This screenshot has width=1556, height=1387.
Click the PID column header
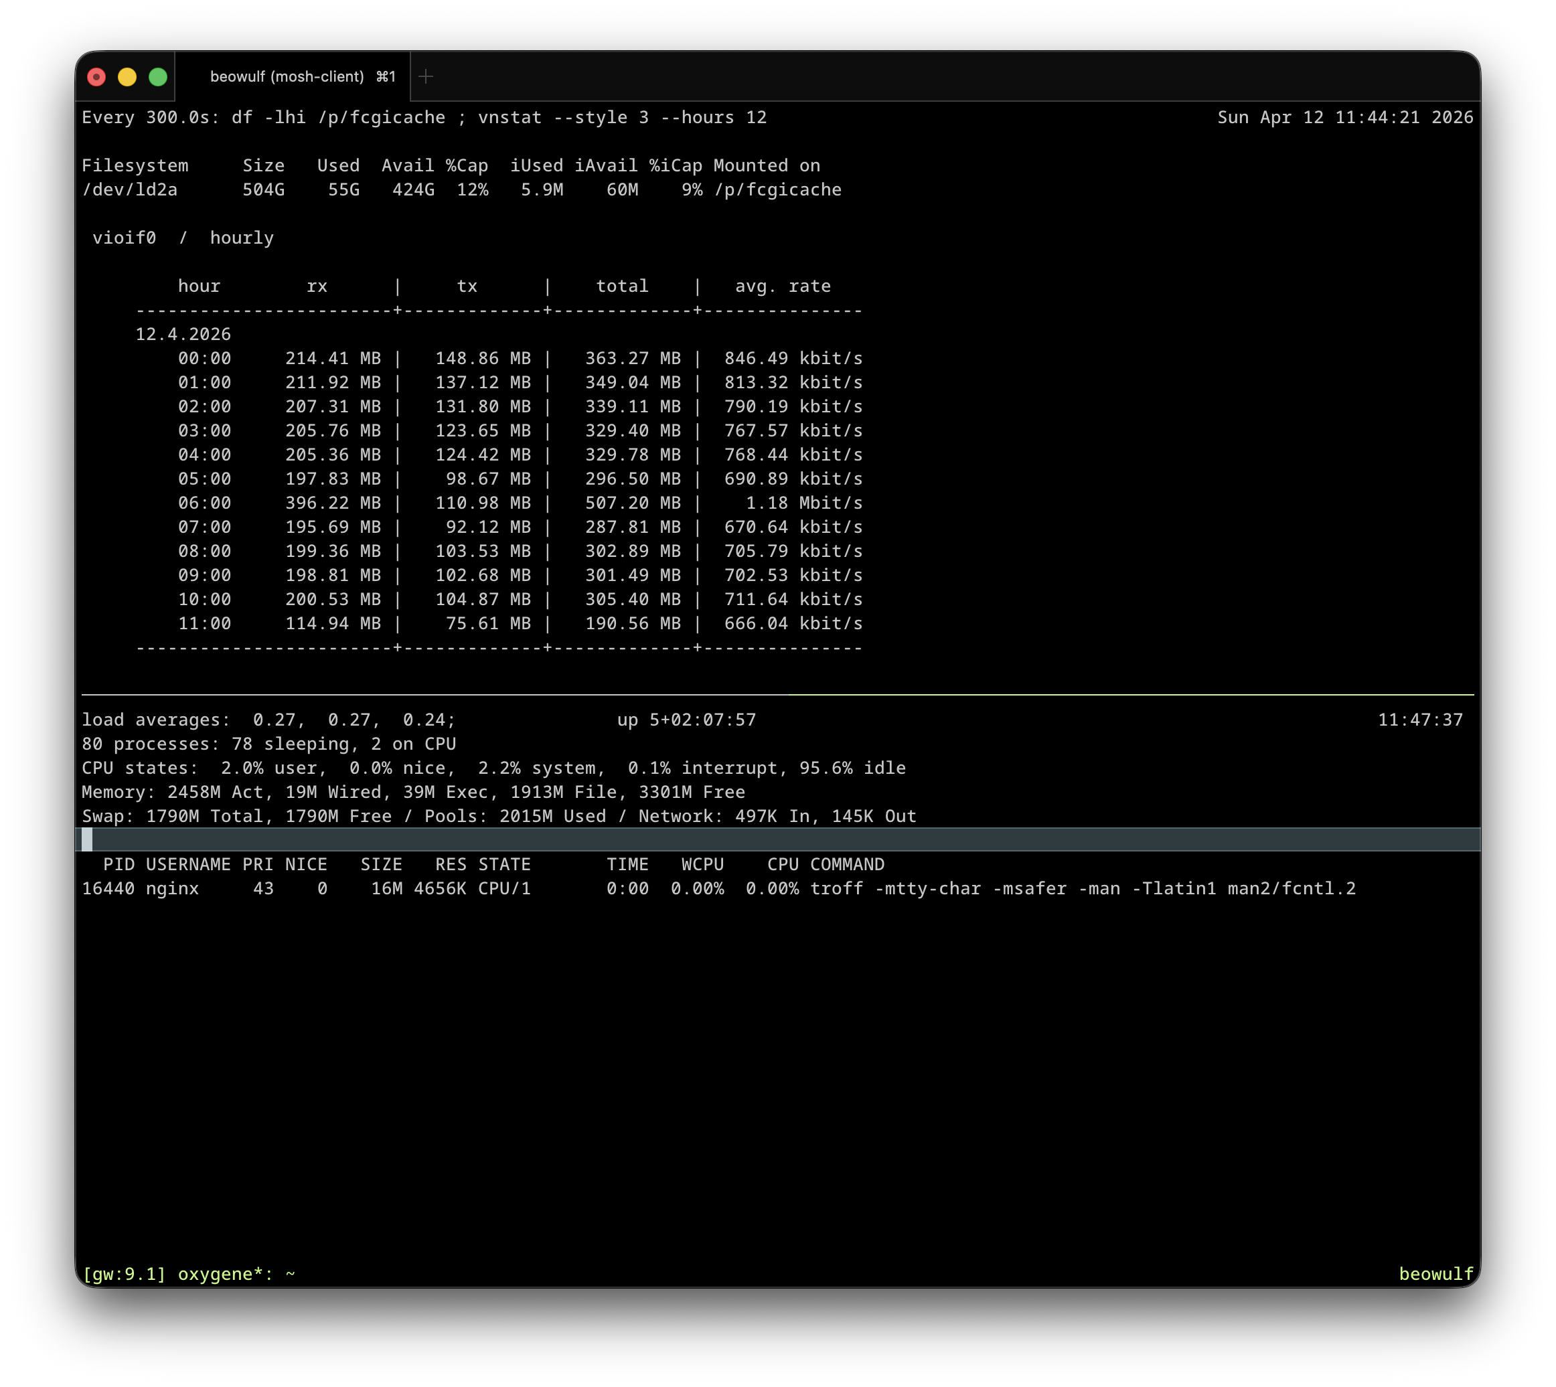(119, 864)
